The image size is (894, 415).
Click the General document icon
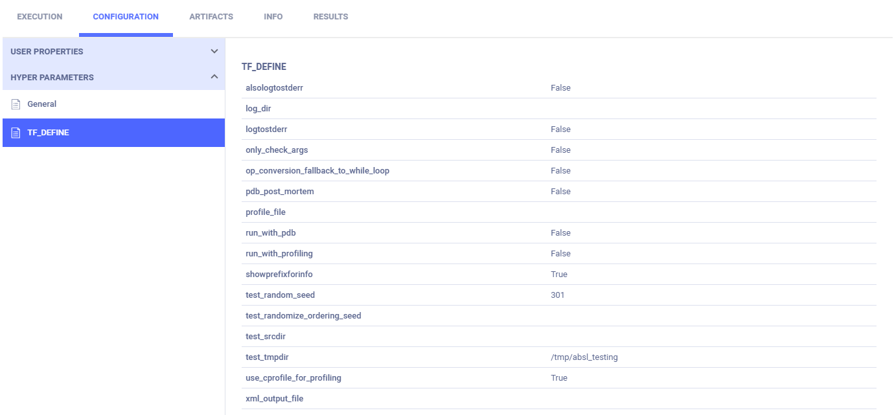point(16,104)
